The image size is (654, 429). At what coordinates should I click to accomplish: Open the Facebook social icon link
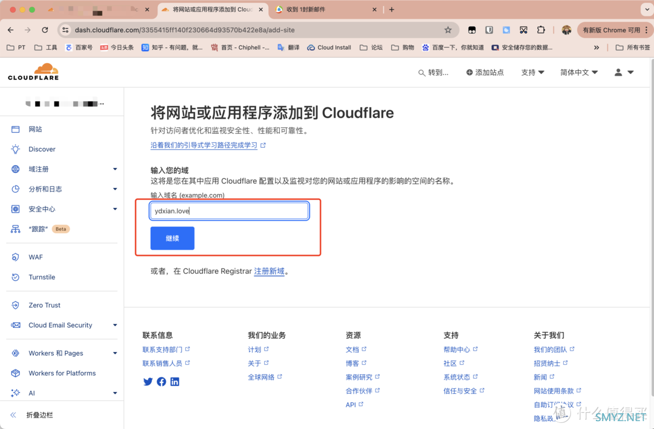point(161,382)
